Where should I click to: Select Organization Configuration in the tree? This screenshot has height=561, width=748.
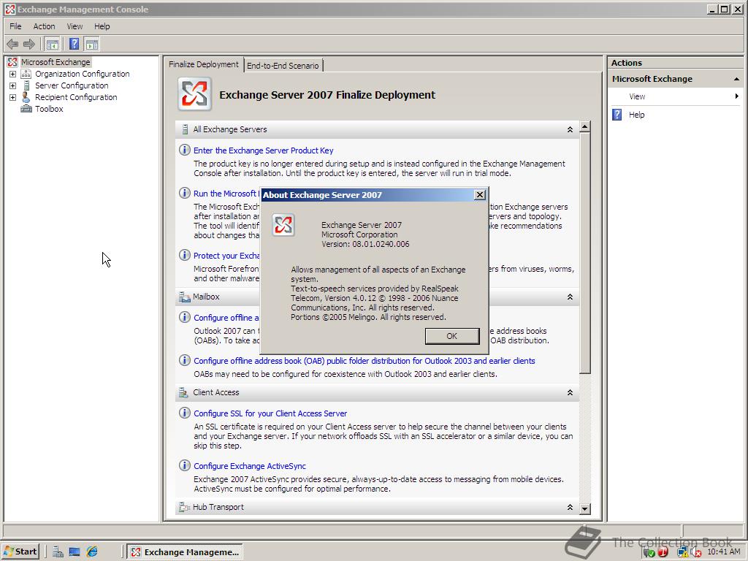82,74
